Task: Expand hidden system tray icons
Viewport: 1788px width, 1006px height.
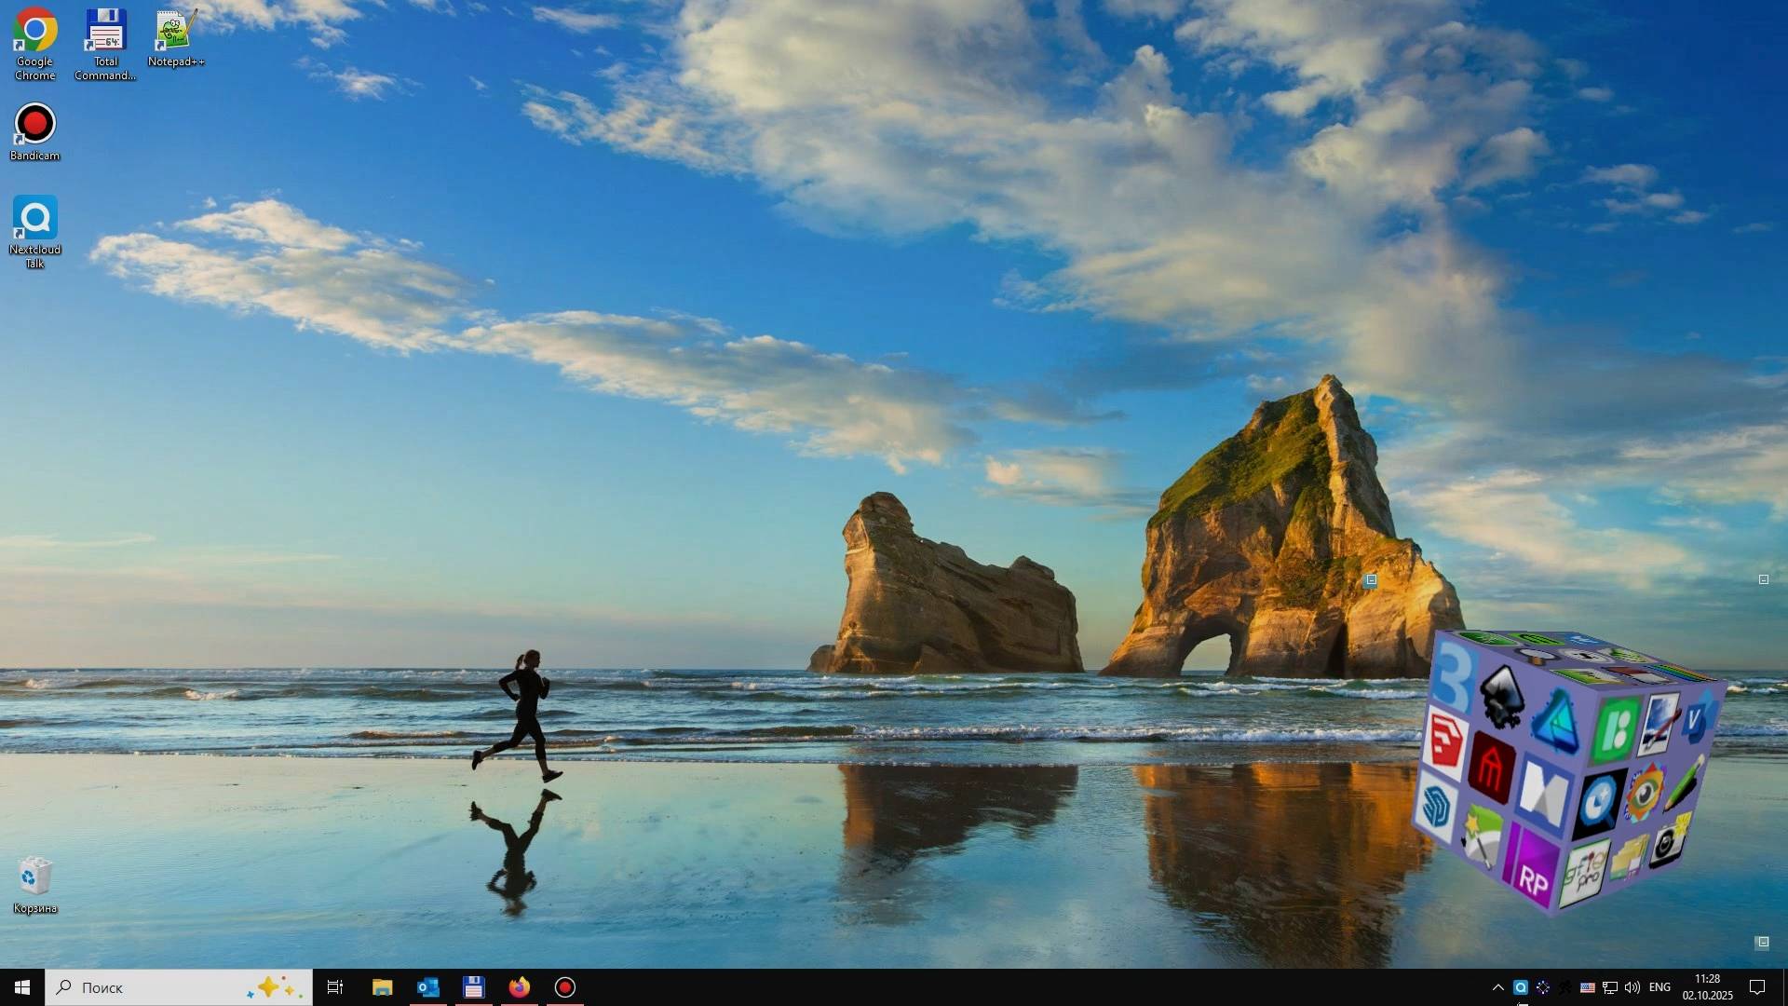Action: coord(1497,987)
